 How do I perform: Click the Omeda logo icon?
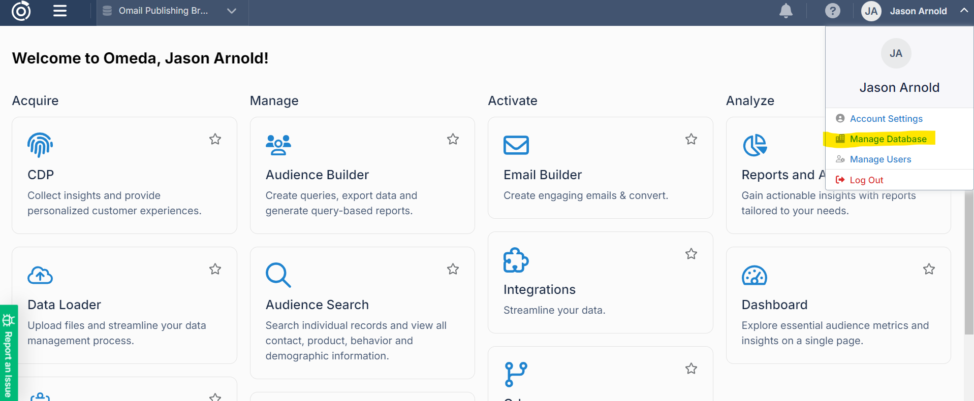click(x=21, y=11)
